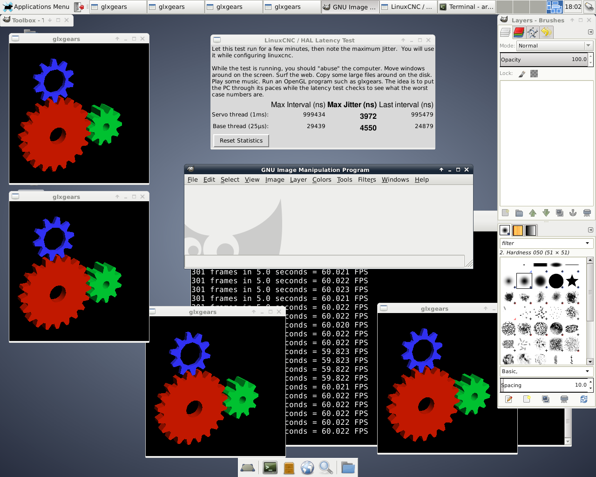Select the Hardness 050 brush

524,281
